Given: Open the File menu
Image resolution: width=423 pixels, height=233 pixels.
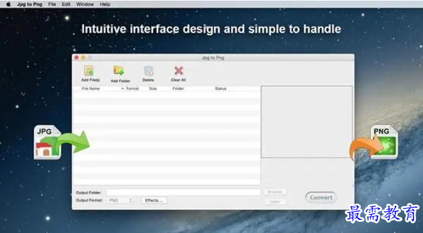Looking at the screenshot, I should 52,4.
